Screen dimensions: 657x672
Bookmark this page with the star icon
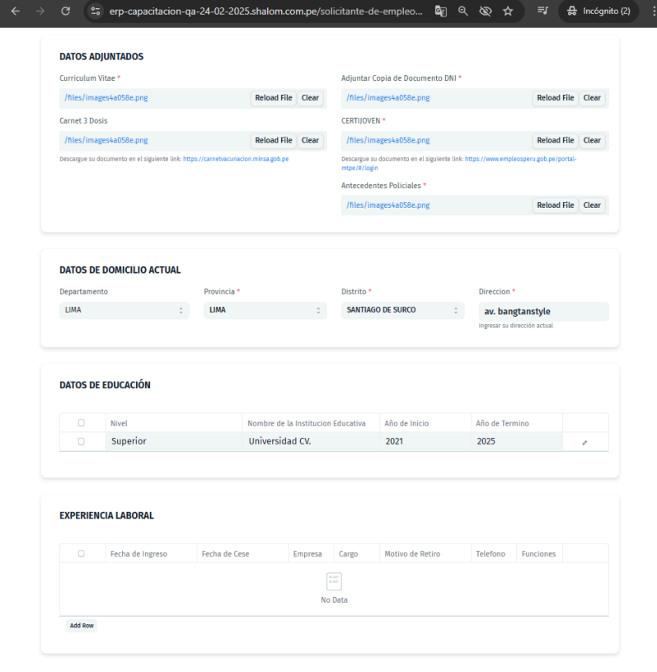tap(508, 12)
